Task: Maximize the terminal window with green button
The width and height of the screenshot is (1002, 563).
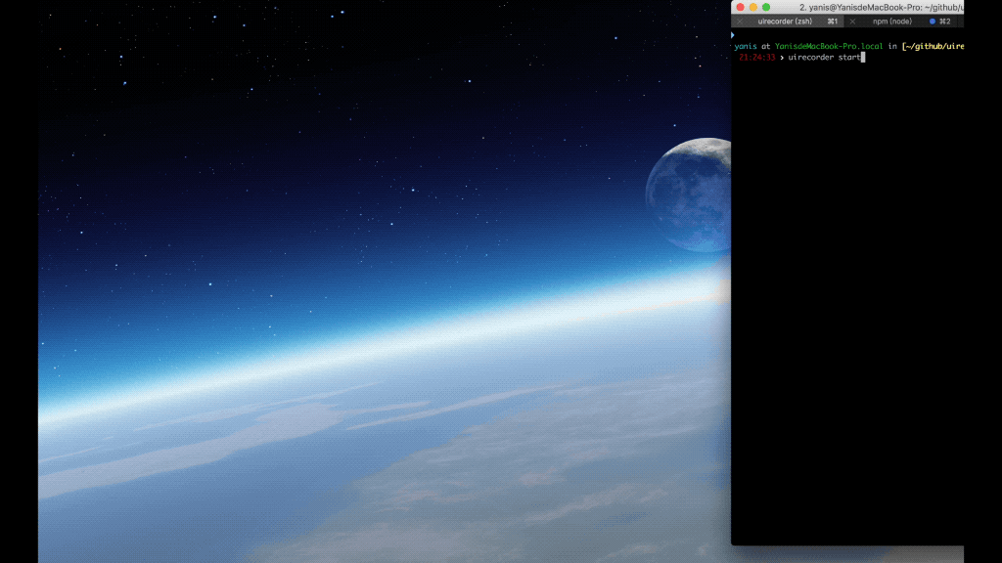Action: (x=765, y=7)
